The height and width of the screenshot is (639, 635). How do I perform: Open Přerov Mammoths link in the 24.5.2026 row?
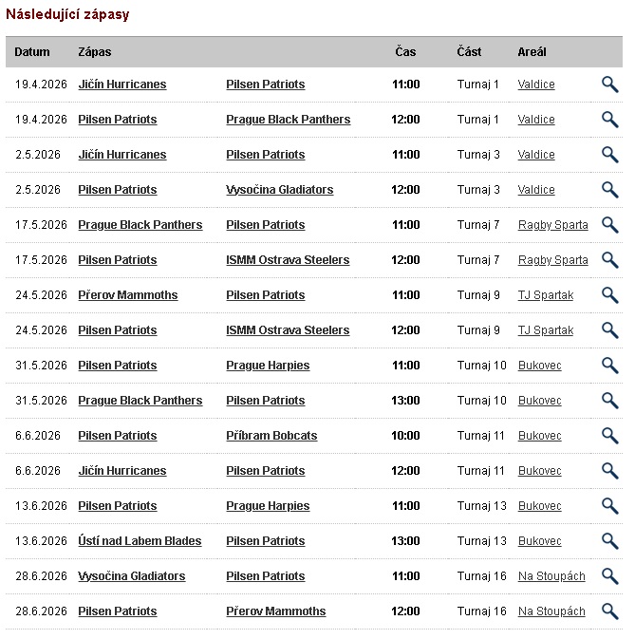click(127, 295)
